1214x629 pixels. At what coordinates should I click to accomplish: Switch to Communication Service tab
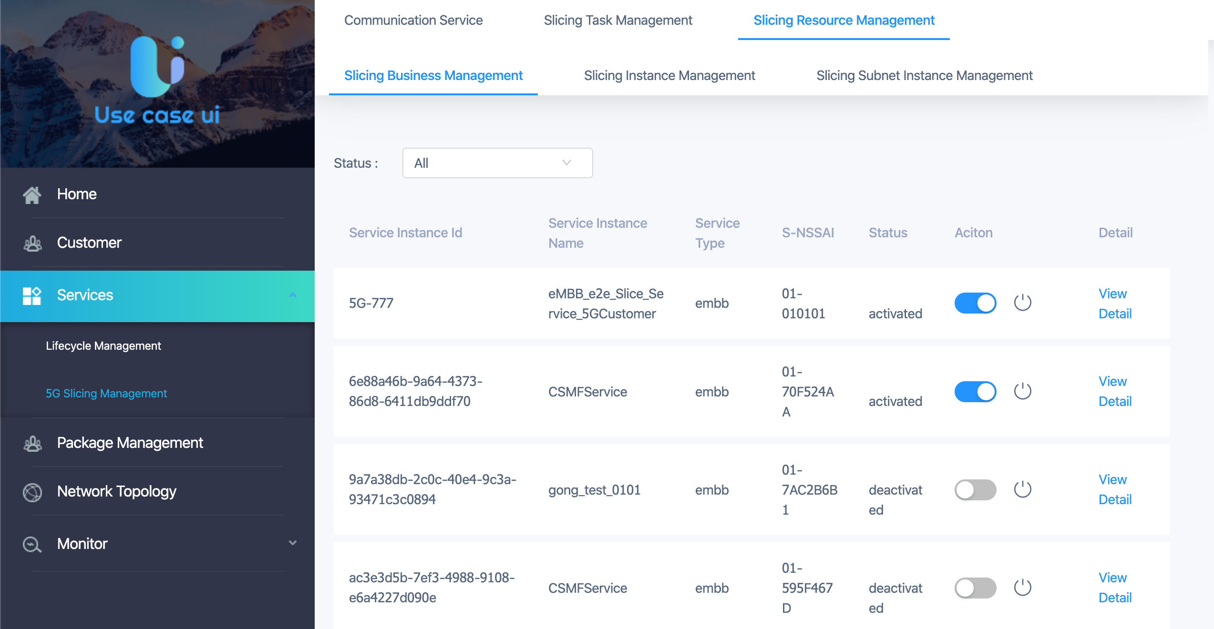pos(413,20)
